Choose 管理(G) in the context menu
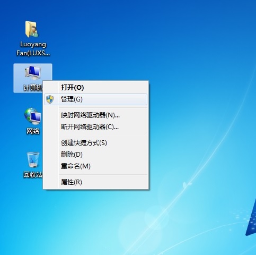Image resolution: width=256 pixels, height=255 pixels. [95, 99]
